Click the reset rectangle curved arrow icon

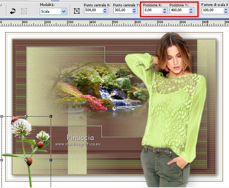tap(13, 11)
